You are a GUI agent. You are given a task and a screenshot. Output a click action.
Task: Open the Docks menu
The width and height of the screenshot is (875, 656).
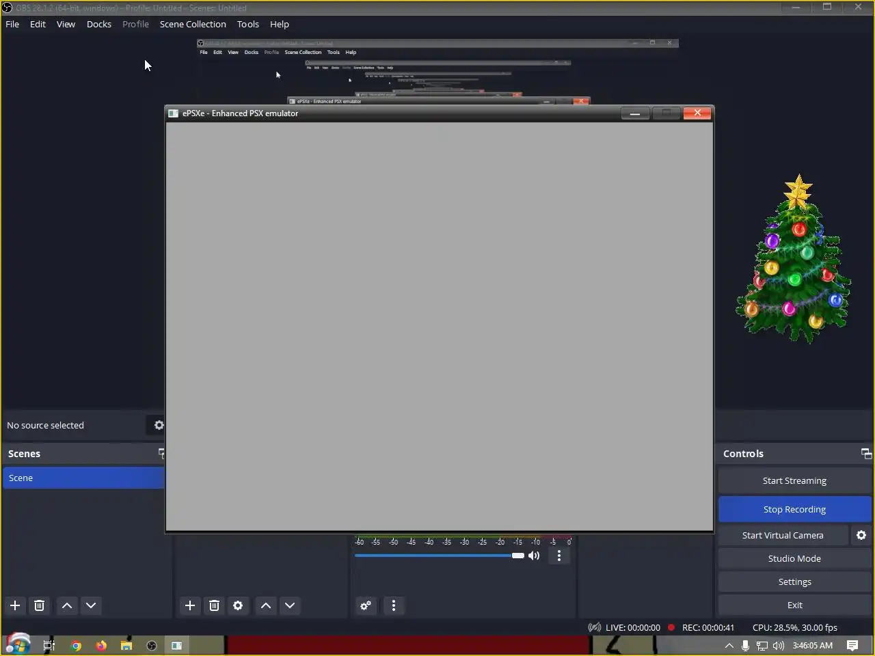point(99,24)
